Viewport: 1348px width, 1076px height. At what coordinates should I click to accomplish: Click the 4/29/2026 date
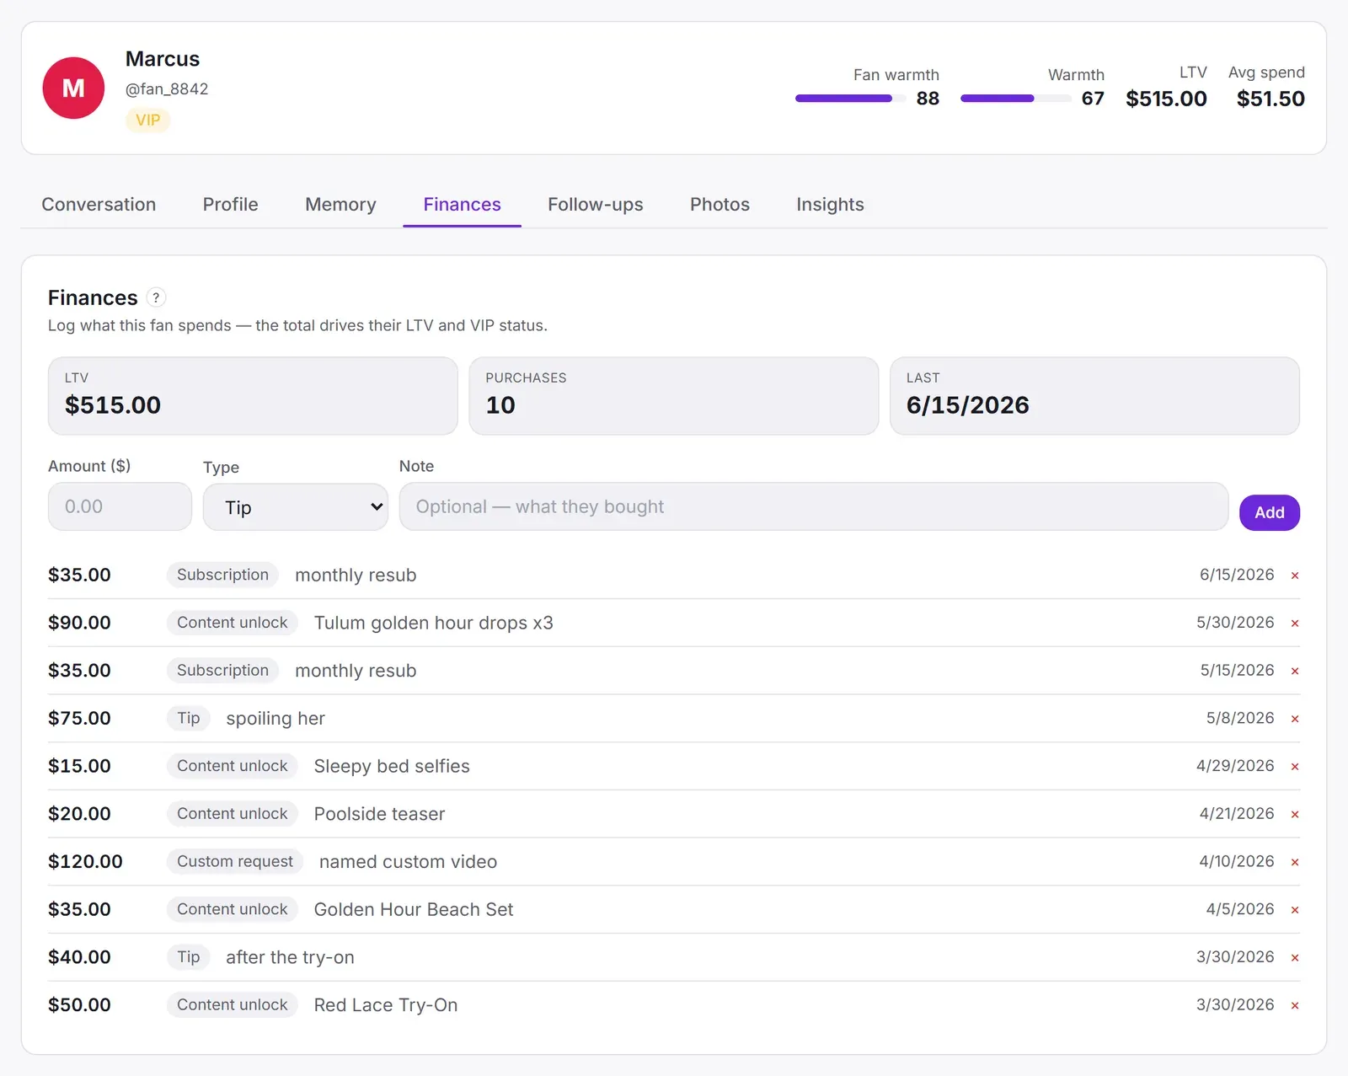pos(1235,766)
